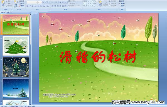Click the Find icon in Editing group
The height and width of the screenshot is (107, 167).
coord(121,1)
